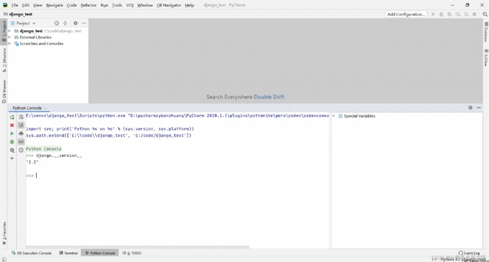489x262 pixels.
Task: Select the Python Console tab header
Action: [x=27, y=108]
